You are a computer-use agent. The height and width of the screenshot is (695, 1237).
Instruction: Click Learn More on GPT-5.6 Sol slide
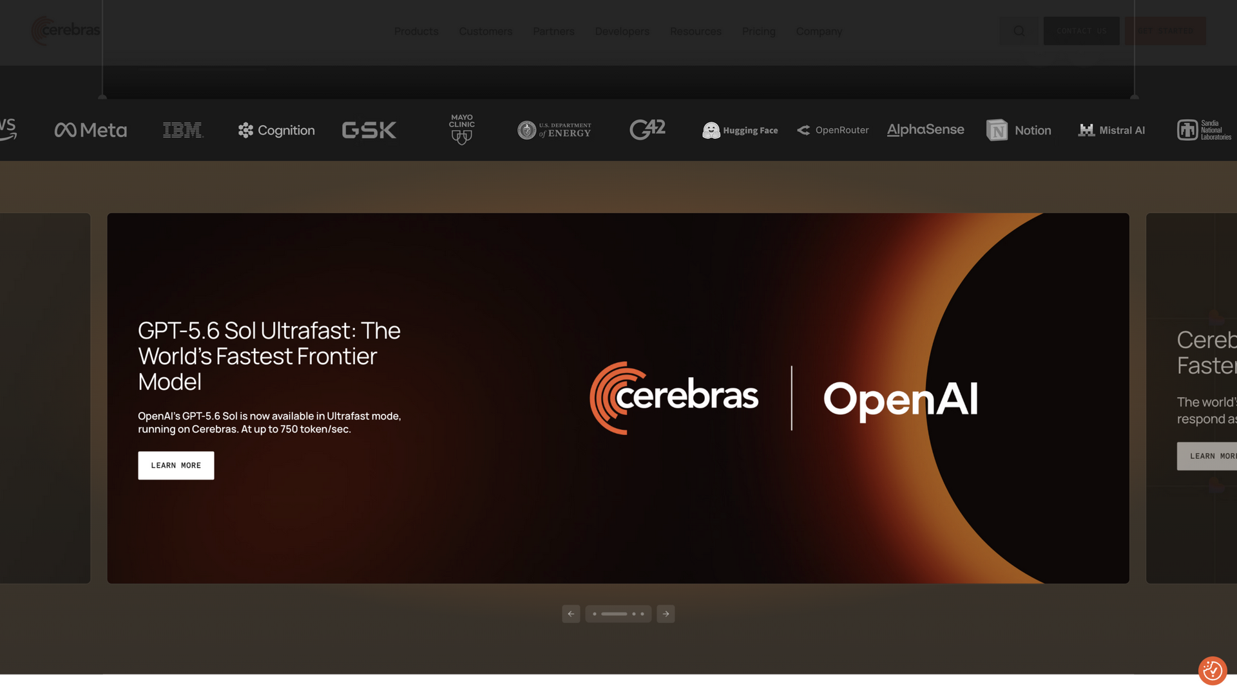click(x=176, y=465)
